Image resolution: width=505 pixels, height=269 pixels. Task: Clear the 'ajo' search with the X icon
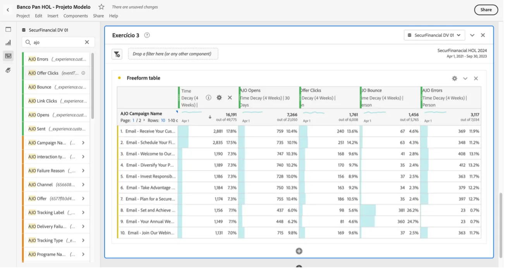pos(87,42)
